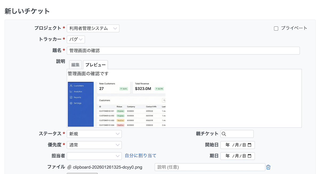Expand the 優先度 dropdown showing 通常
This screenshot has width=320, height=174.
tap(94, 145)
